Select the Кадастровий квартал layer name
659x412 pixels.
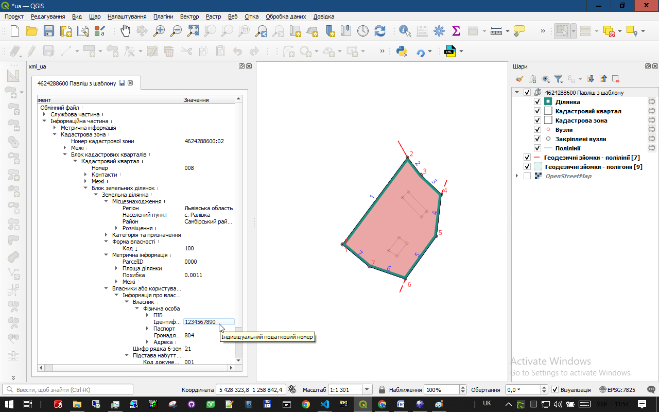588,111
